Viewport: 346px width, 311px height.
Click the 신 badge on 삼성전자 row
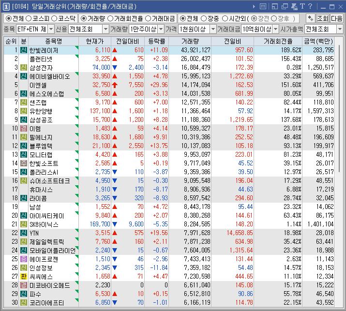24,68
